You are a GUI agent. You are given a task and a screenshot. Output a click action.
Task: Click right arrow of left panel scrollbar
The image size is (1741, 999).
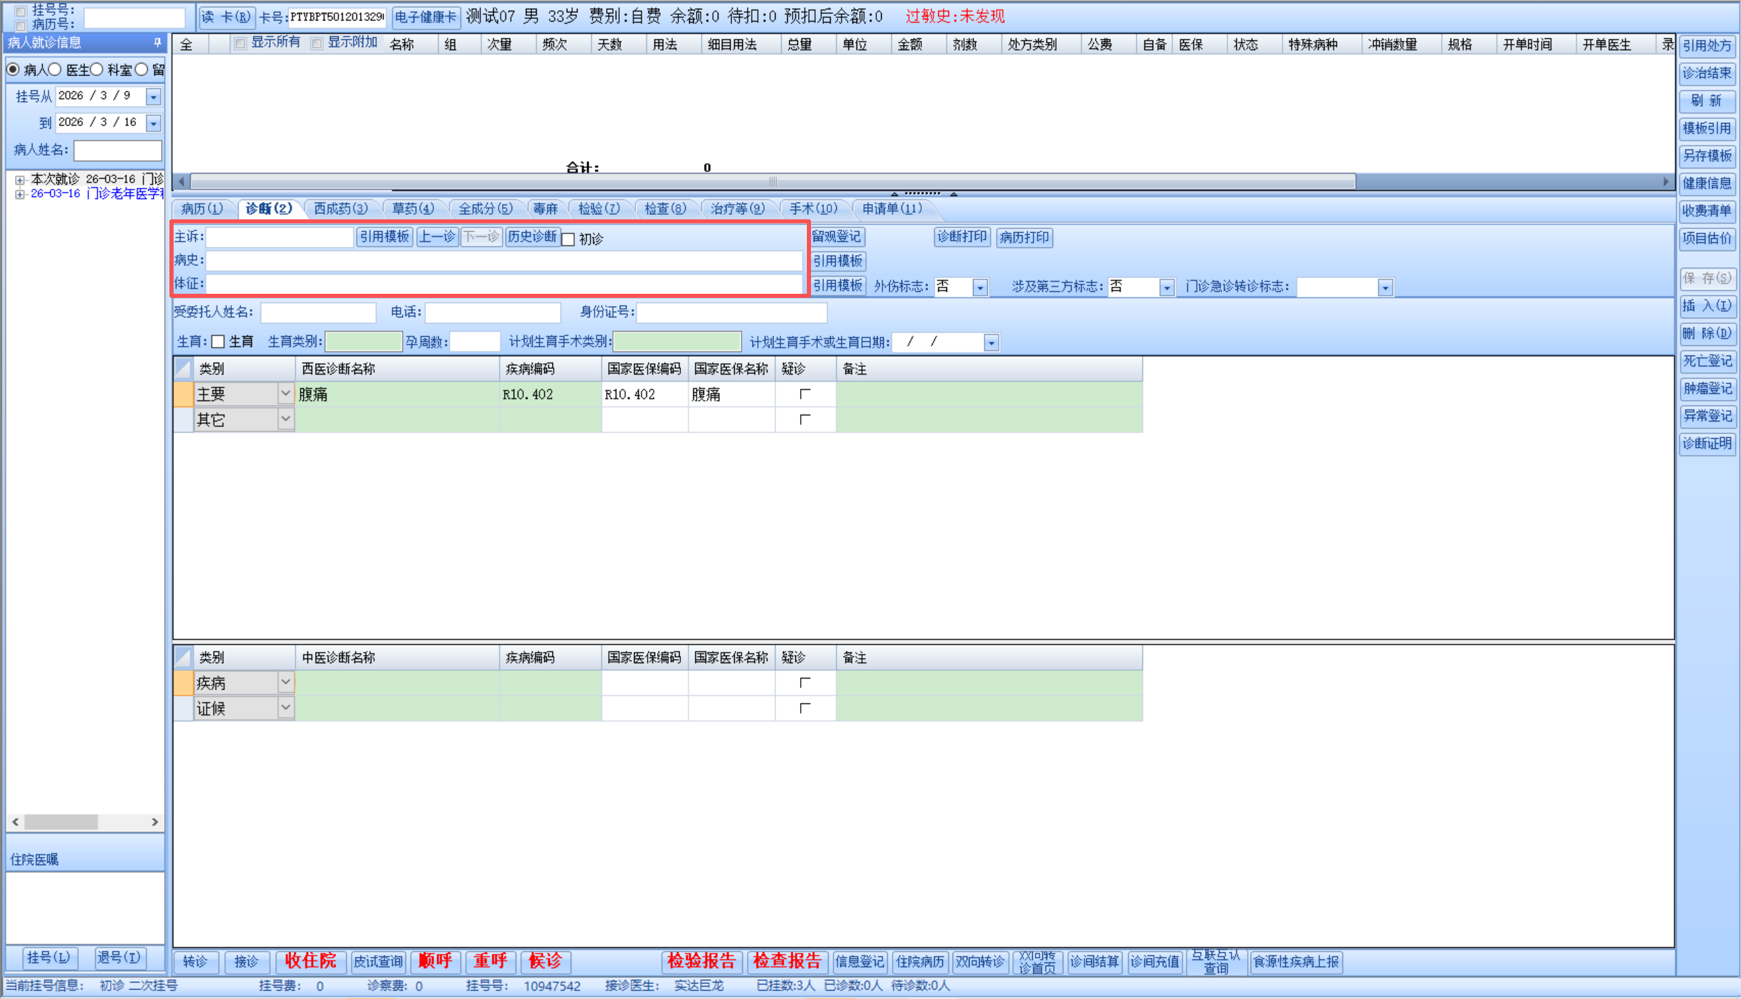(154, 822)
